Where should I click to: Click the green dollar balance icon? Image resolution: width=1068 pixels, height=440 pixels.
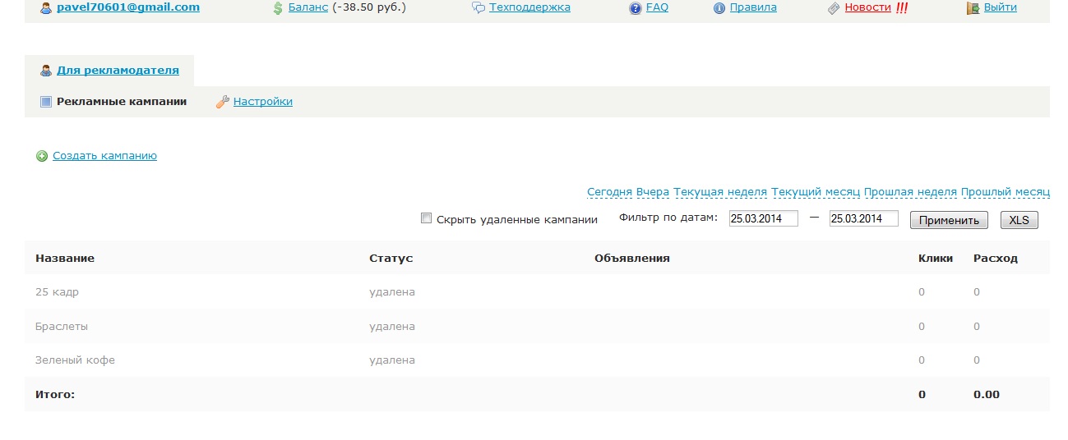(278, 8)
